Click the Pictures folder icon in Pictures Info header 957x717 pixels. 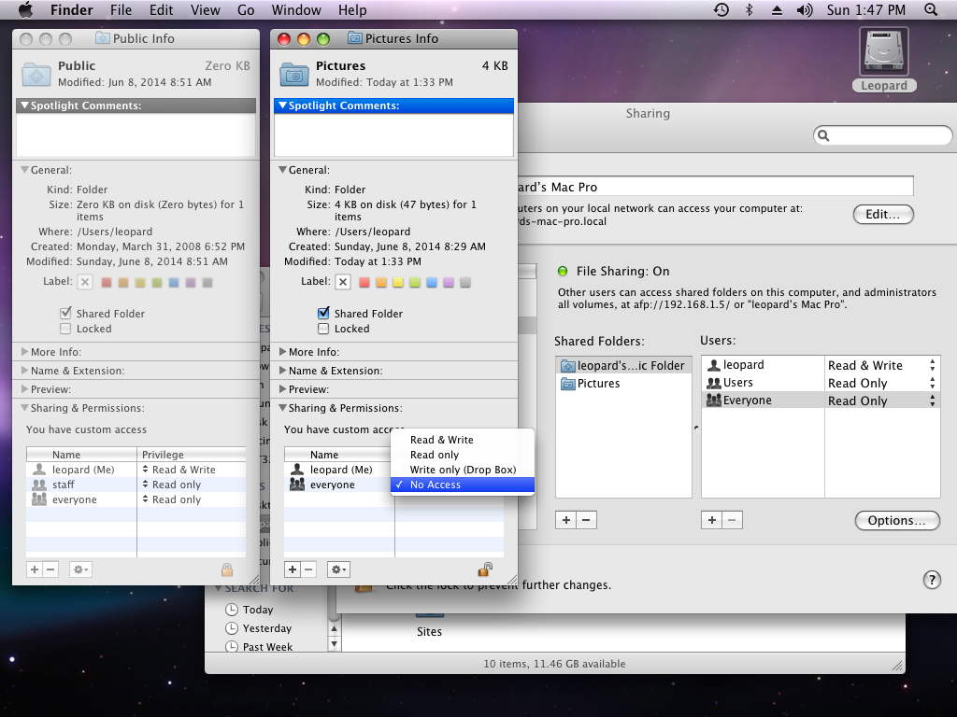(294, 74)
